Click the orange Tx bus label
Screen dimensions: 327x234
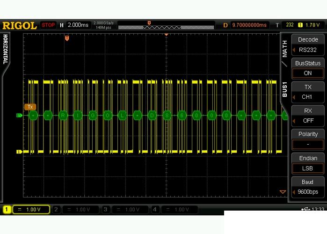[x=30, y=107]
